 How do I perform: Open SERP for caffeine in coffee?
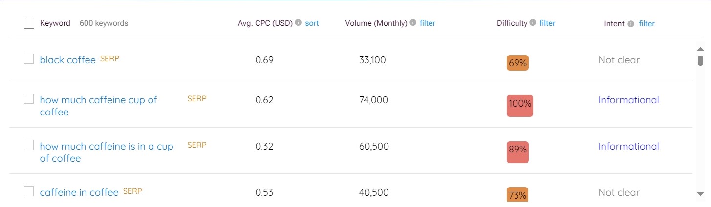132,191
